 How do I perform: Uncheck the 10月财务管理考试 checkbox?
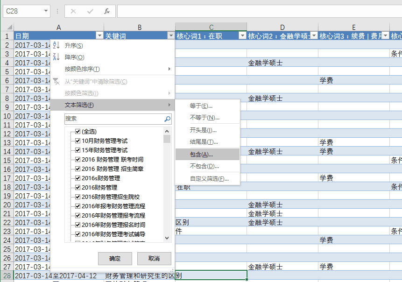(78, 141)
